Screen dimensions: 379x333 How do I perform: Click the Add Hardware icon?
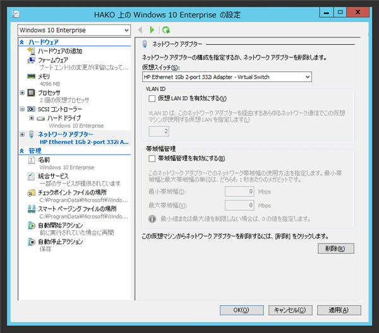pos(31,51)
